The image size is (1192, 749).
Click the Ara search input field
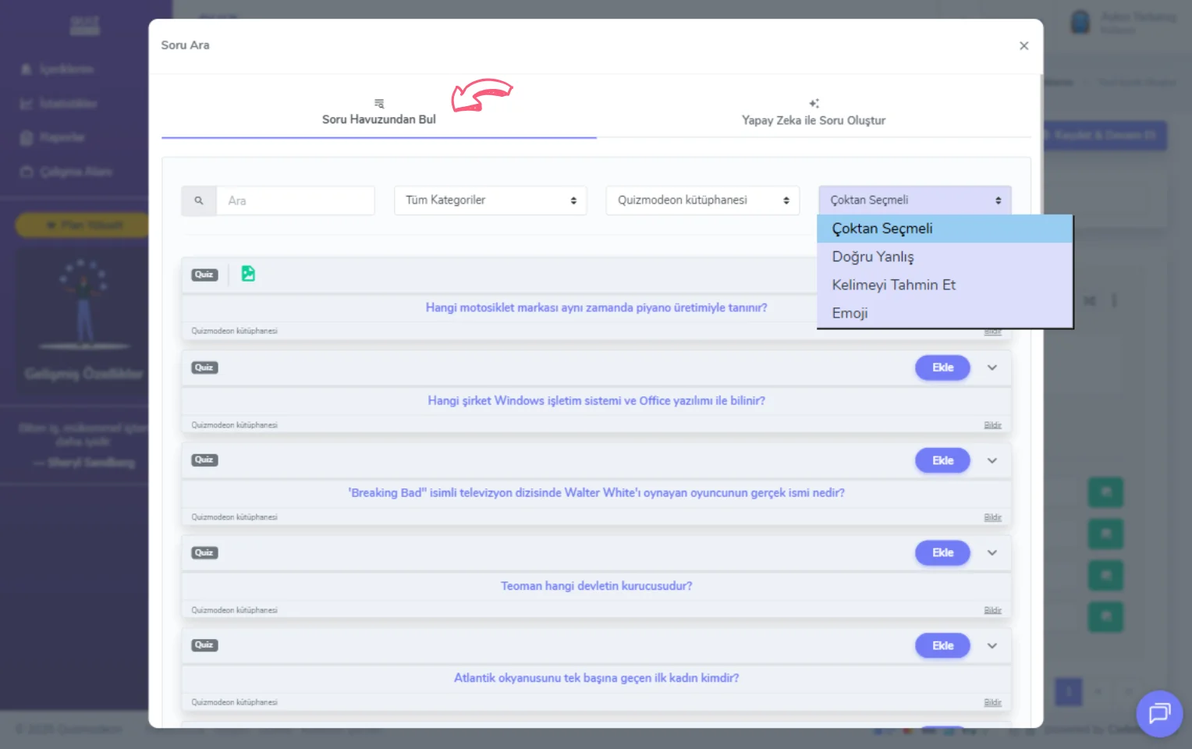point(295,201)
